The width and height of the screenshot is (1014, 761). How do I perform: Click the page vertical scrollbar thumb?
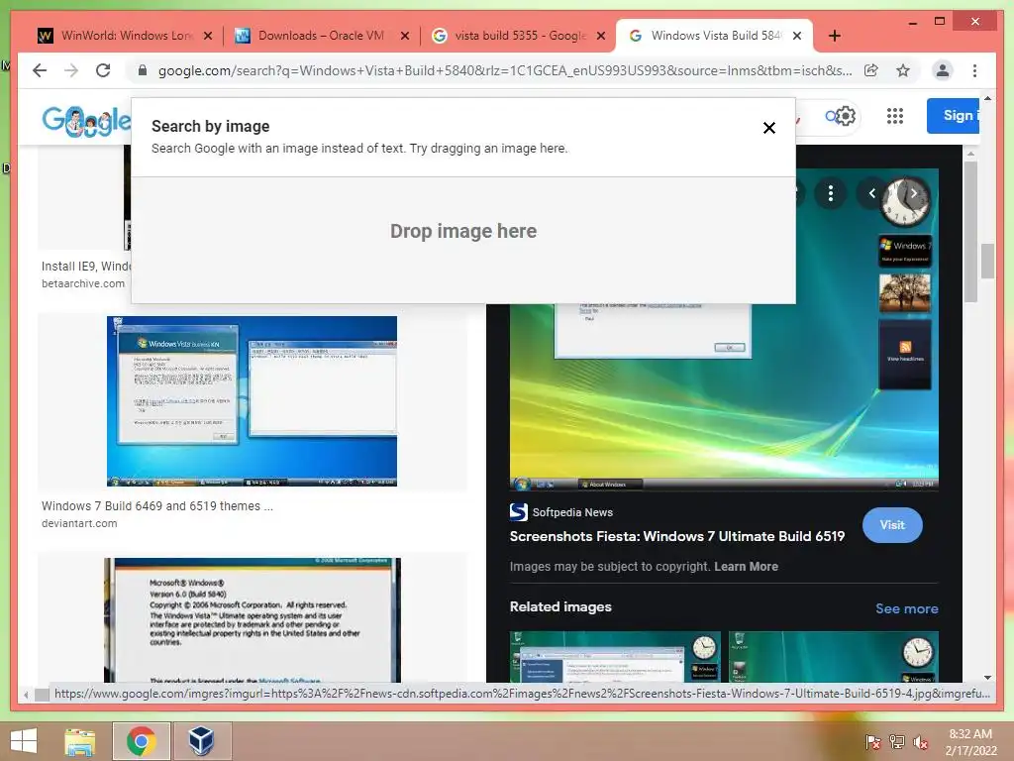pyautogui.click(x=987, y=261)
